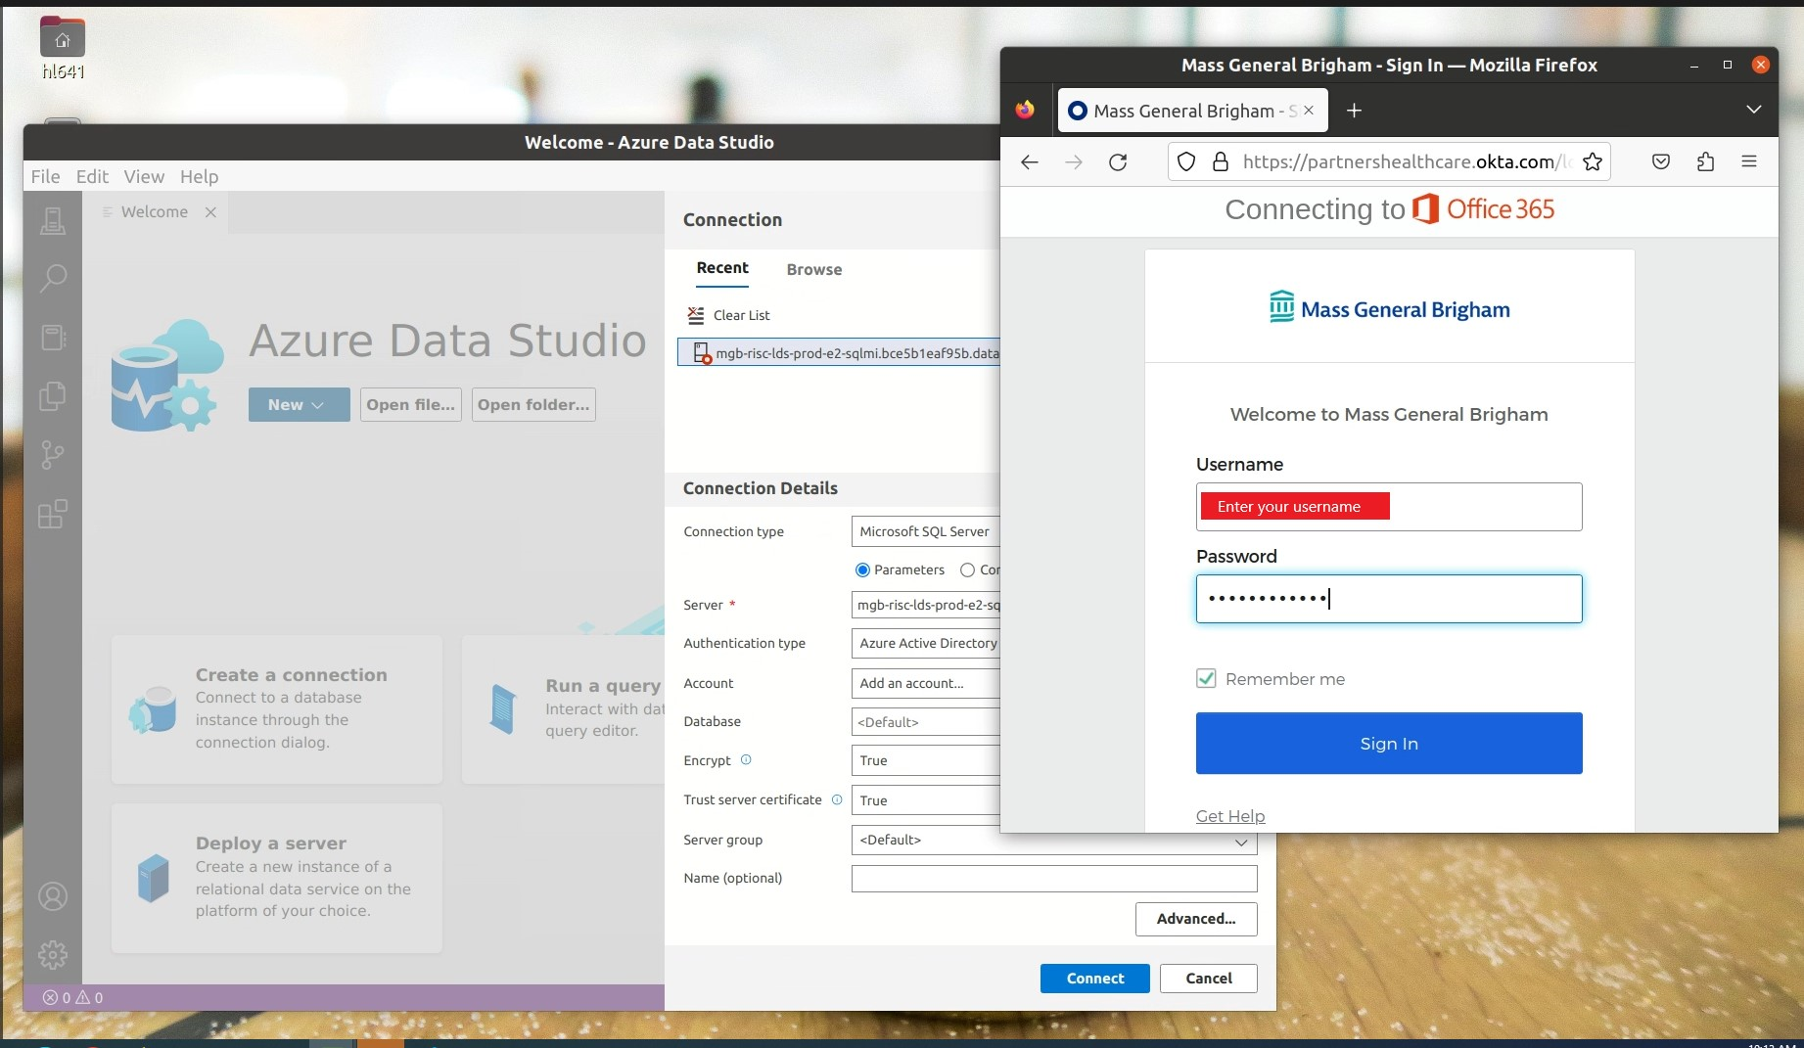Click the Cancel button in Connection dialog
Image resolution: width=1804 pixels, height=1048 pixels.
pos(1209,979)
